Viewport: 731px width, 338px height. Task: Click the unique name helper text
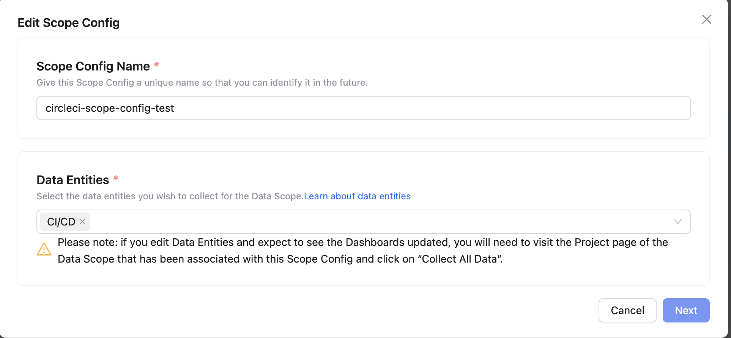coord(202,83)
